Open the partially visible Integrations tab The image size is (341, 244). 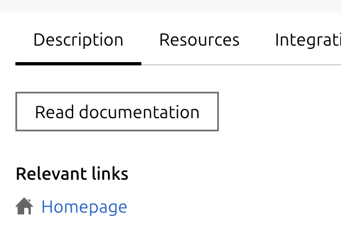pyautogui.click(x=308, y=40)
